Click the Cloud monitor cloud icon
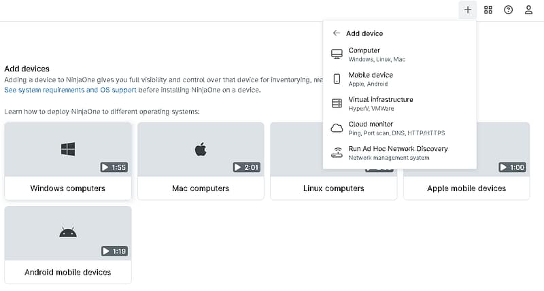Image resolution: width=544 pixels, height=291 pixels. point(337,128)
